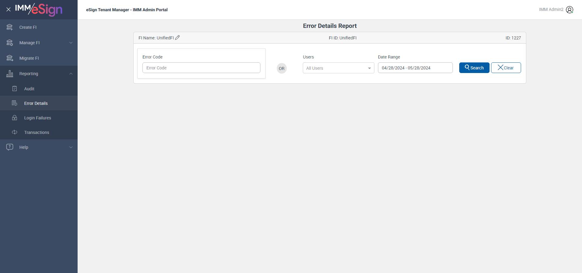Click the Reporting bar chart icon
Screen dimensions: 582x273
(x=10, y=74)
